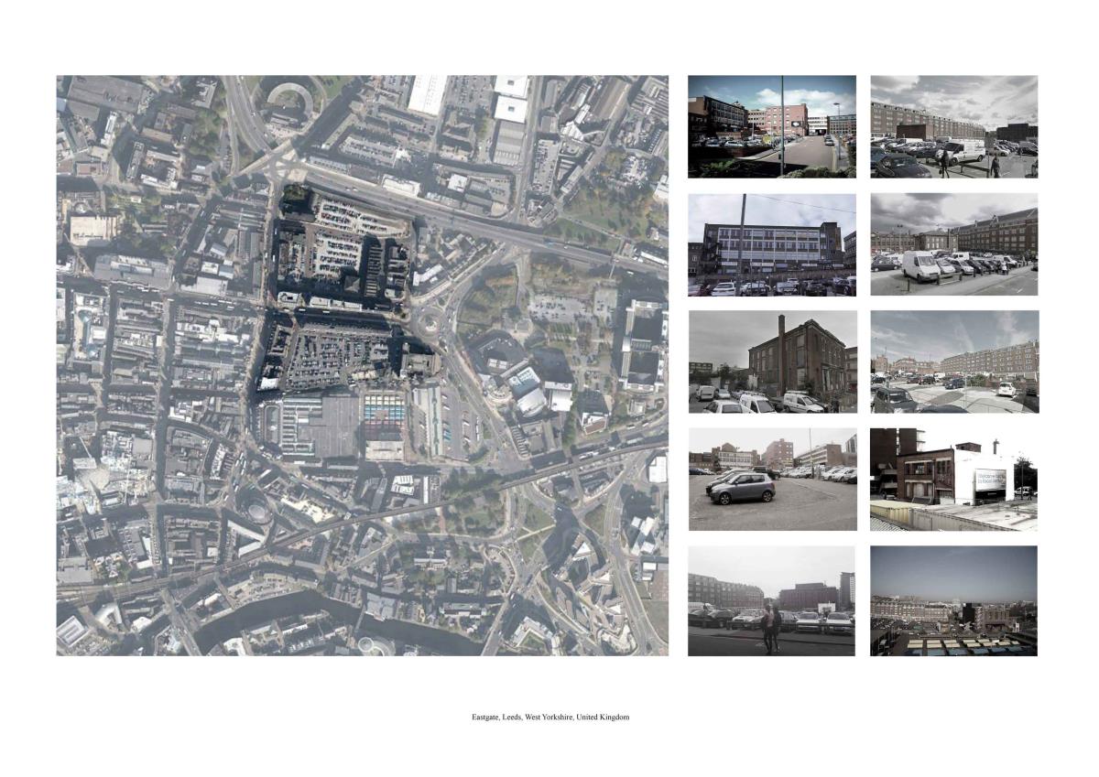Open the photo of the silver hatchback car

pos(772,480)
